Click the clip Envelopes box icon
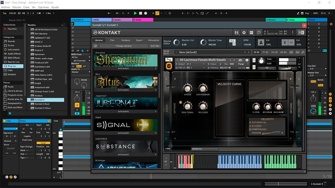 15,177
